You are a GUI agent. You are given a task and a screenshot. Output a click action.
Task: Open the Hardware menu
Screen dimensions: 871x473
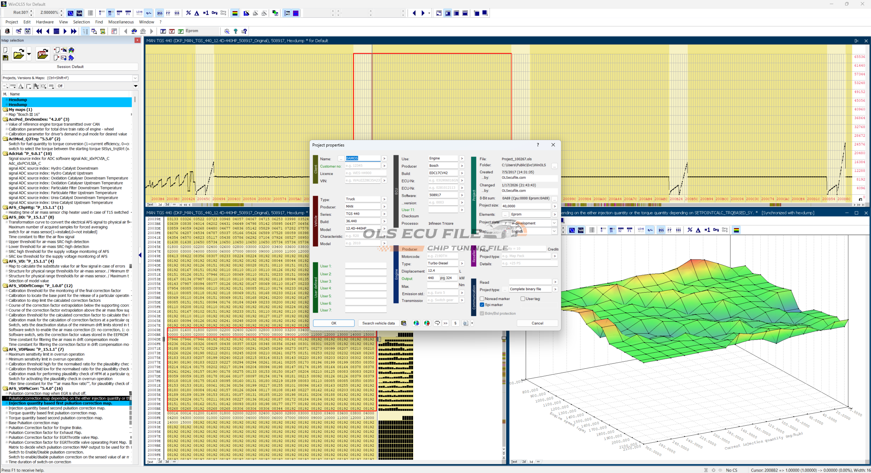pos(45,22)
